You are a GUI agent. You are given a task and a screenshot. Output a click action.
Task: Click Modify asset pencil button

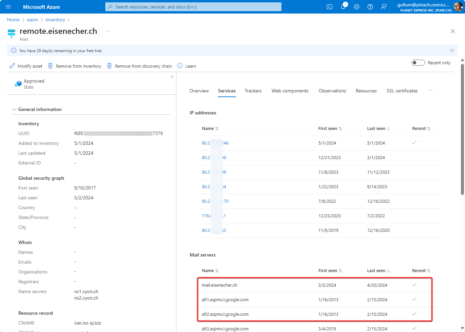[x=26, y=66]
